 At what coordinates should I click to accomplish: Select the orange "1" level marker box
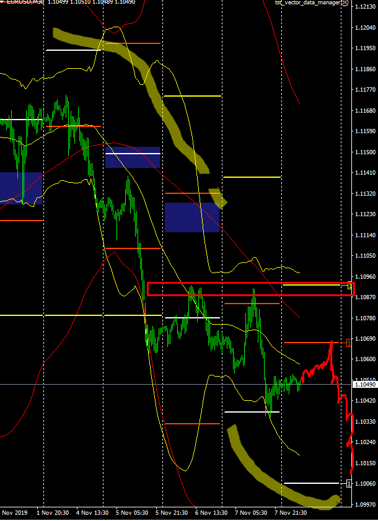click(x=349, y=343)
